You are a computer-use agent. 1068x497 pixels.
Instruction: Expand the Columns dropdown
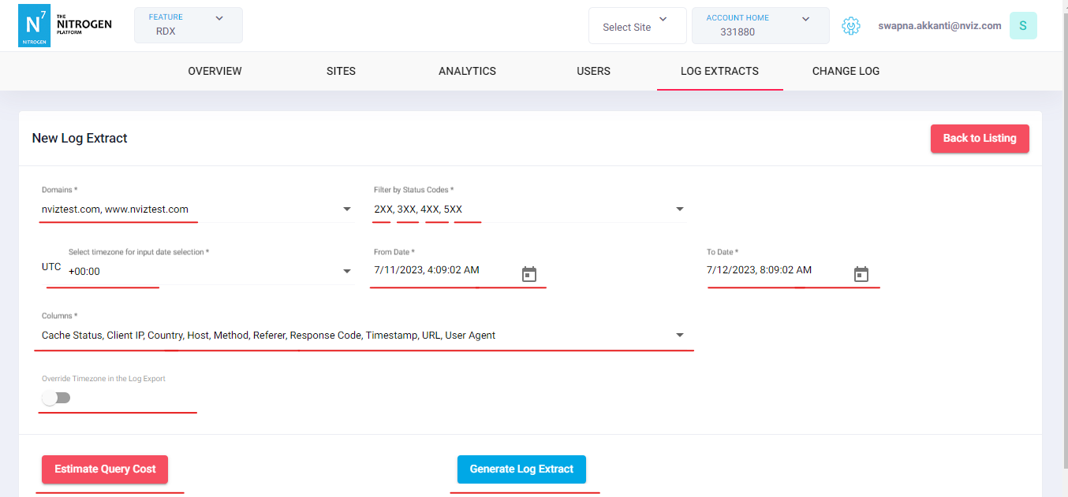680,336
